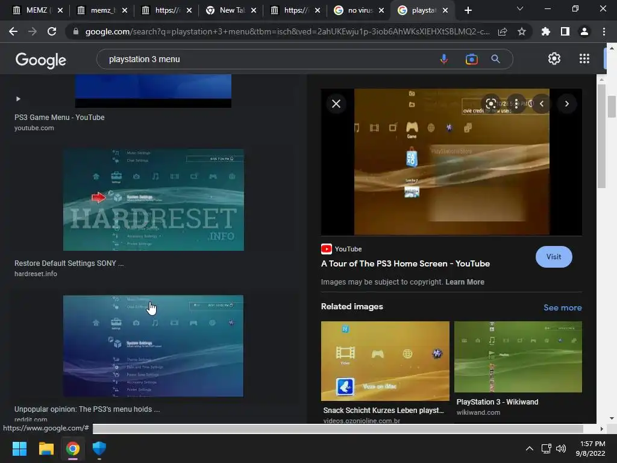The image size is (617, 463).
Task: Click the preview panel vertical scrollbar
Action: coord(601,136)
